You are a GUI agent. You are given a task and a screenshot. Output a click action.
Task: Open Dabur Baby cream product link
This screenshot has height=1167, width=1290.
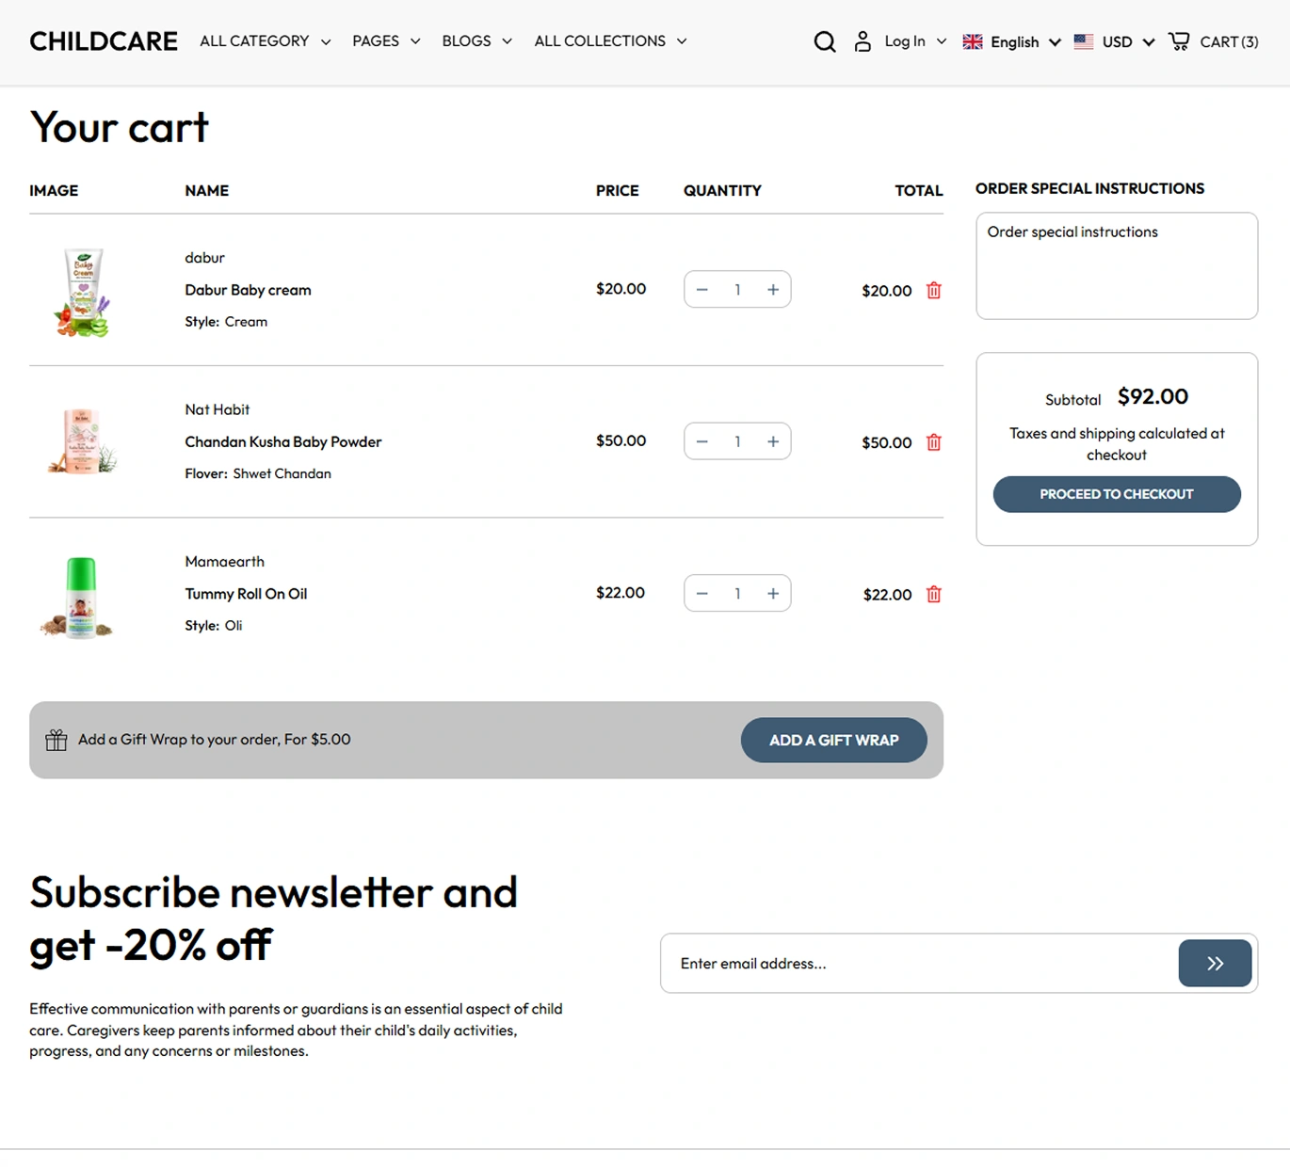248,290
